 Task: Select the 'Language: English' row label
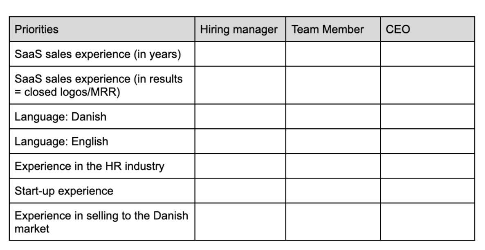click(x=61, y=142)
